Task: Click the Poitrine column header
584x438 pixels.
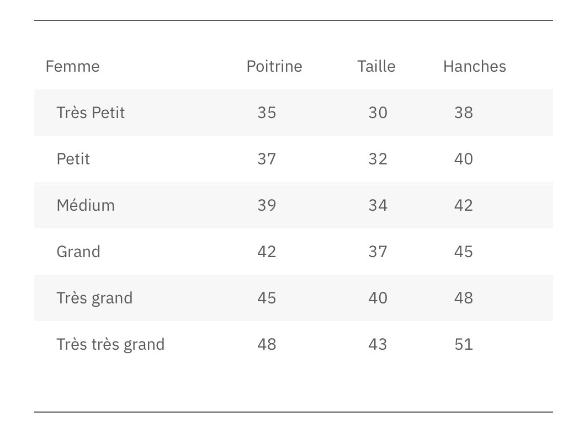Action: 274,66
